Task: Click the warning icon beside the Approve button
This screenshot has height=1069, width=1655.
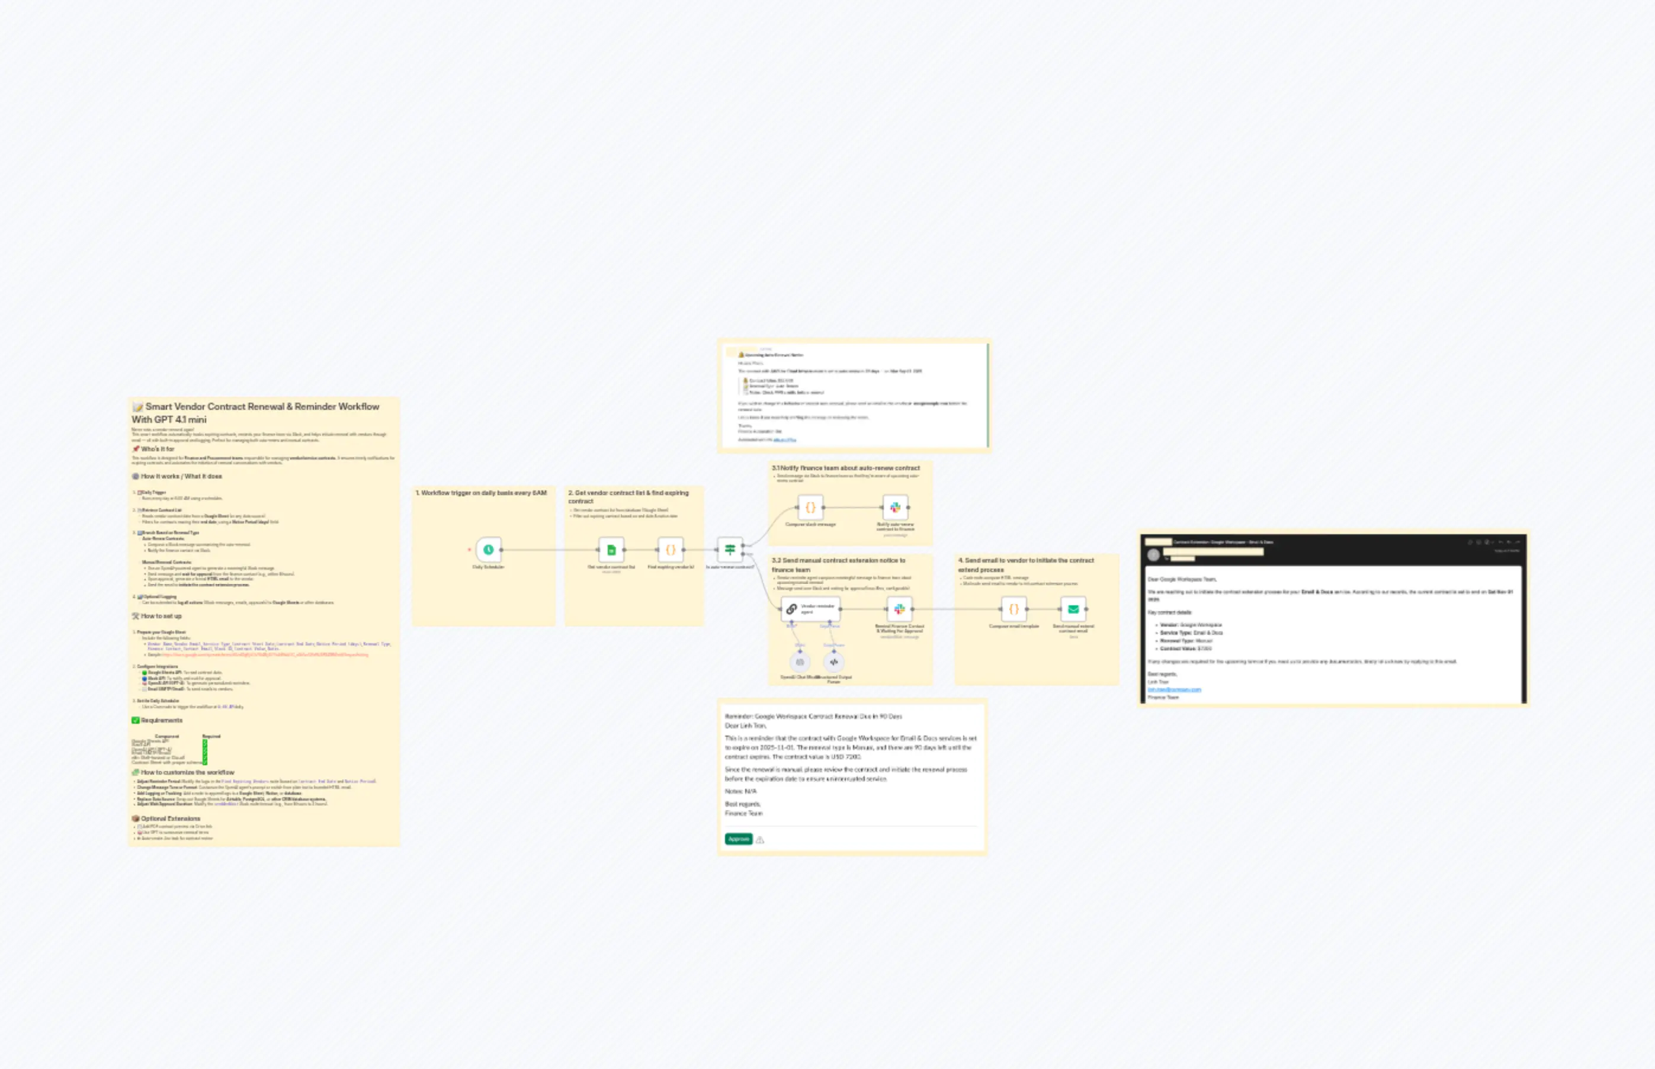Action: tap(760, 839)
